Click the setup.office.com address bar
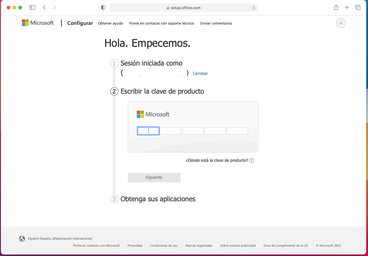The image size is (368, 256). [183, 8]
